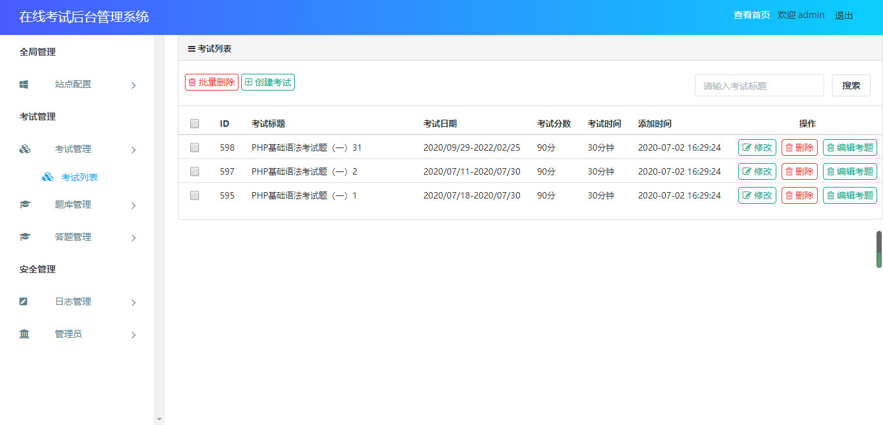Click the cubes icon beside 考试管理 menu
The height and width of the screenshot is (425, 883).
pos(25,149)
